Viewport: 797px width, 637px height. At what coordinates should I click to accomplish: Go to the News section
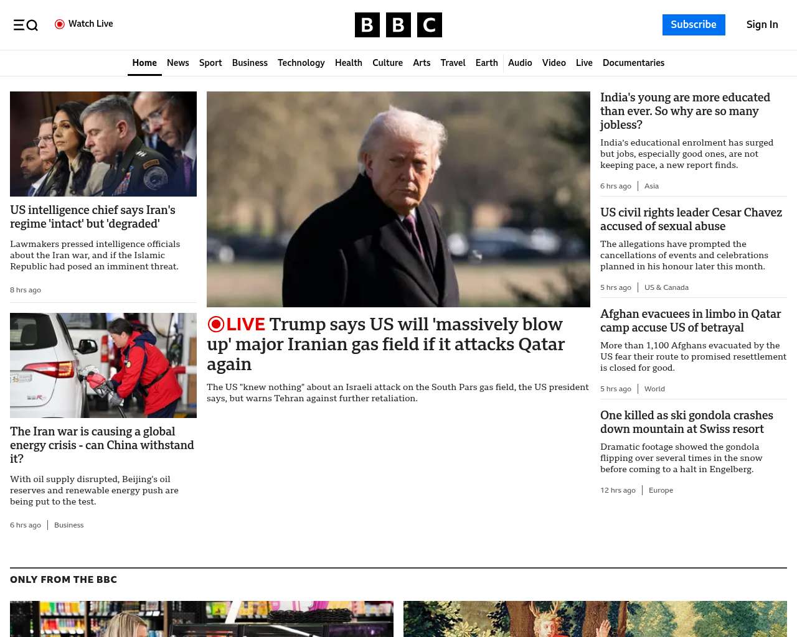178,63
